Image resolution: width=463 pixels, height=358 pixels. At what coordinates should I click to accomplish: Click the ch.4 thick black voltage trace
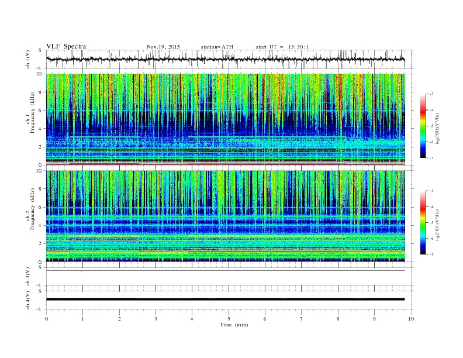226,300
